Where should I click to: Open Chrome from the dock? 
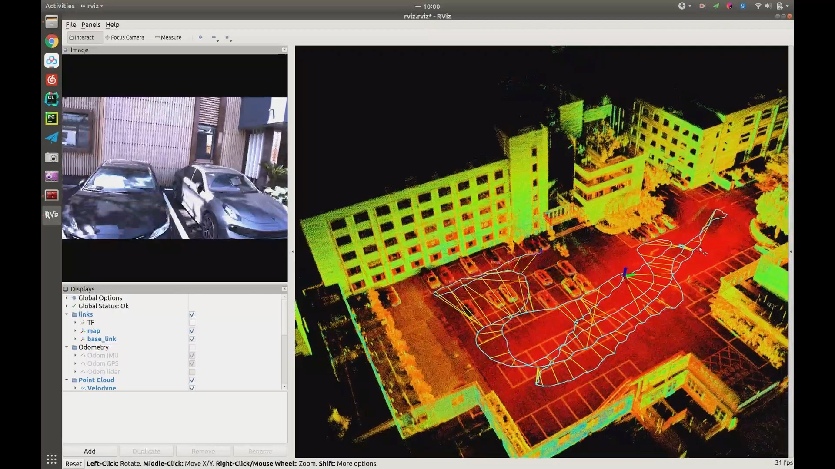(52, 41)
